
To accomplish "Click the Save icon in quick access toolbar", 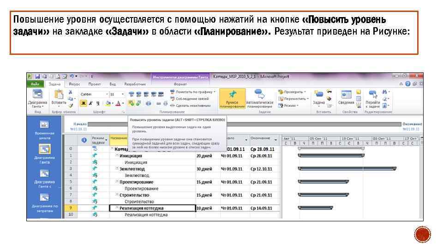I will (37, 76).
